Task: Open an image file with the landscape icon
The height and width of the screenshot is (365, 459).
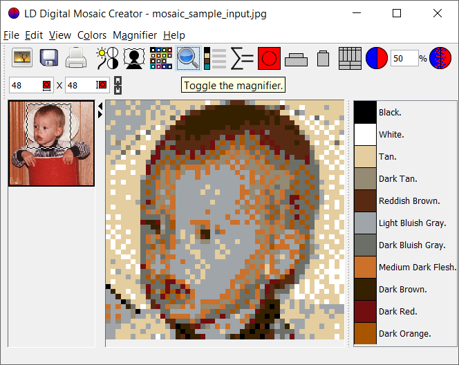Action: (x=22, y=57)
